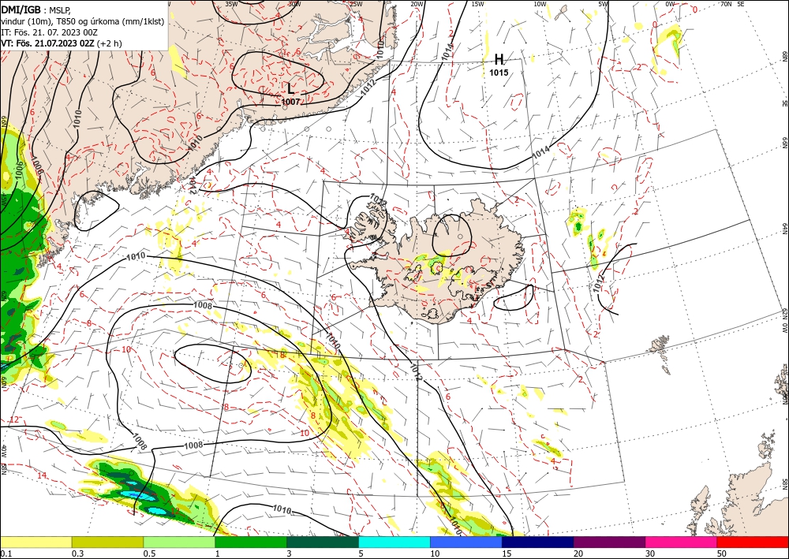789x559 pixels.
Task: Click the 'L' low pressure marker
Action: pos(291,89)
